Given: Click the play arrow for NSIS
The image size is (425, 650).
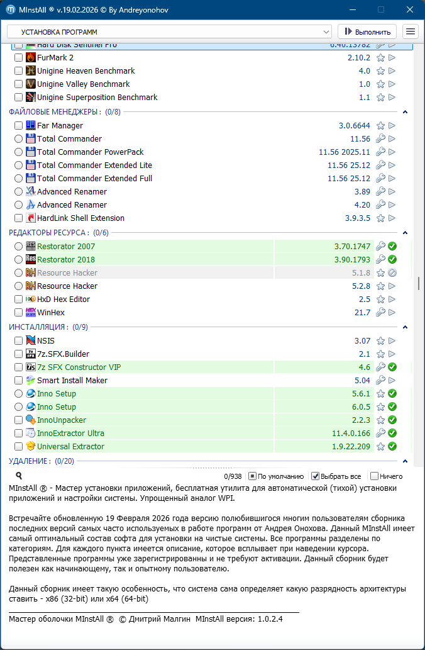Looking at the screenshot, I should click(x=392, y=341).
